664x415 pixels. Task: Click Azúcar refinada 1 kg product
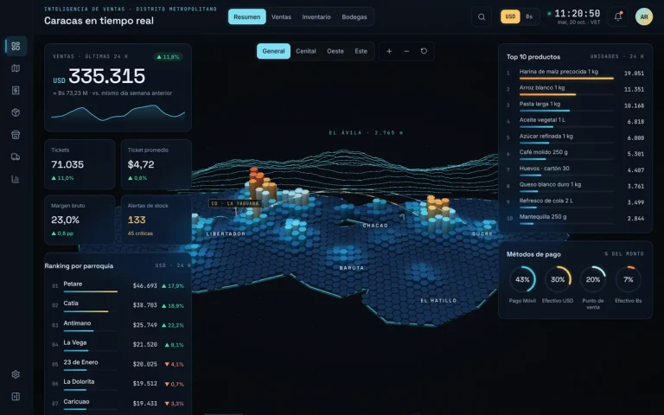coord(575,137)
